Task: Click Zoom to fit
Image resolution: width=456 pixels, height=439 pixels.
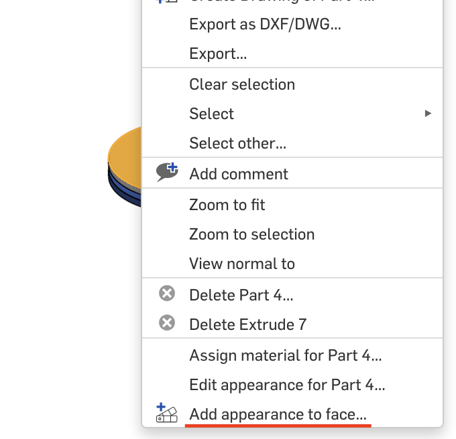Action: click(227, 205)
